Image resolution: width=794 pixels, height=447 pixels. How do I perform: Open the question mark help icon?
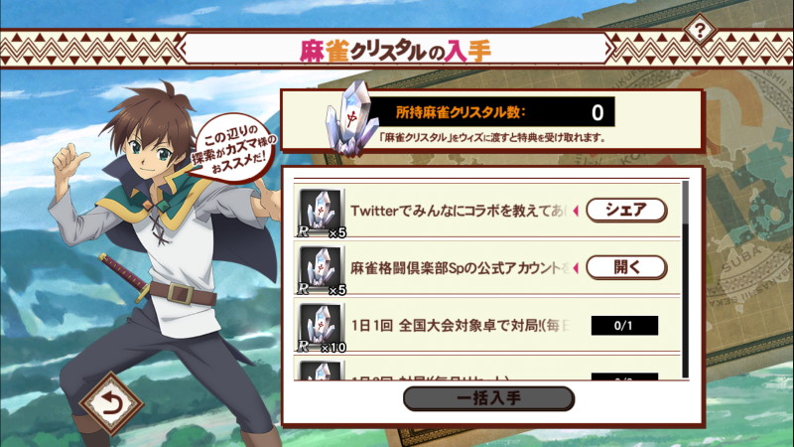[x=700, y=31]
